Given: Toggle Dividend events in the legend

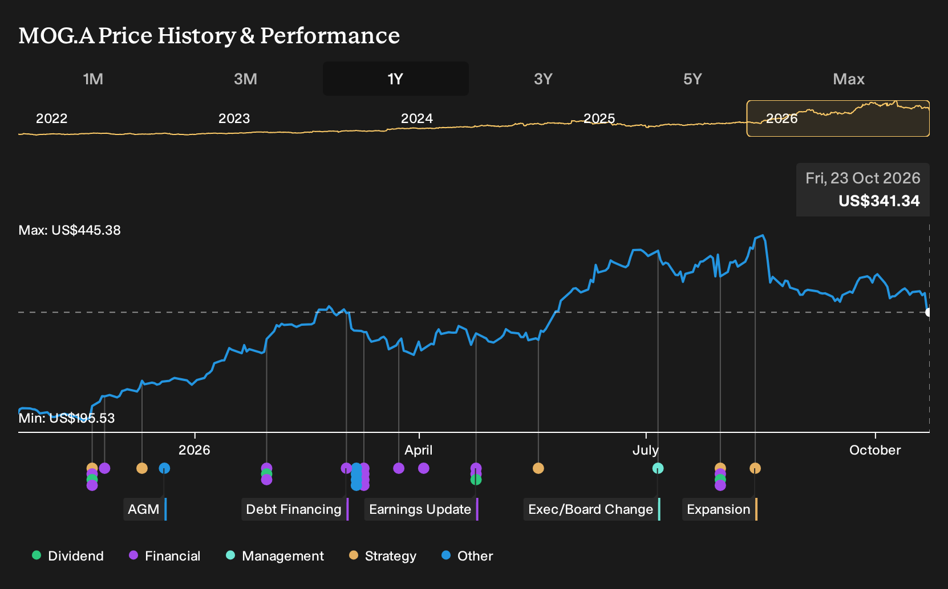Looking at the screenshot, I should 68,556.
